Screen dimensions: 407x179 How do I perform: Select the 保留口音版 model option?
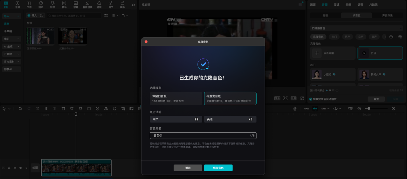[176, 98]
